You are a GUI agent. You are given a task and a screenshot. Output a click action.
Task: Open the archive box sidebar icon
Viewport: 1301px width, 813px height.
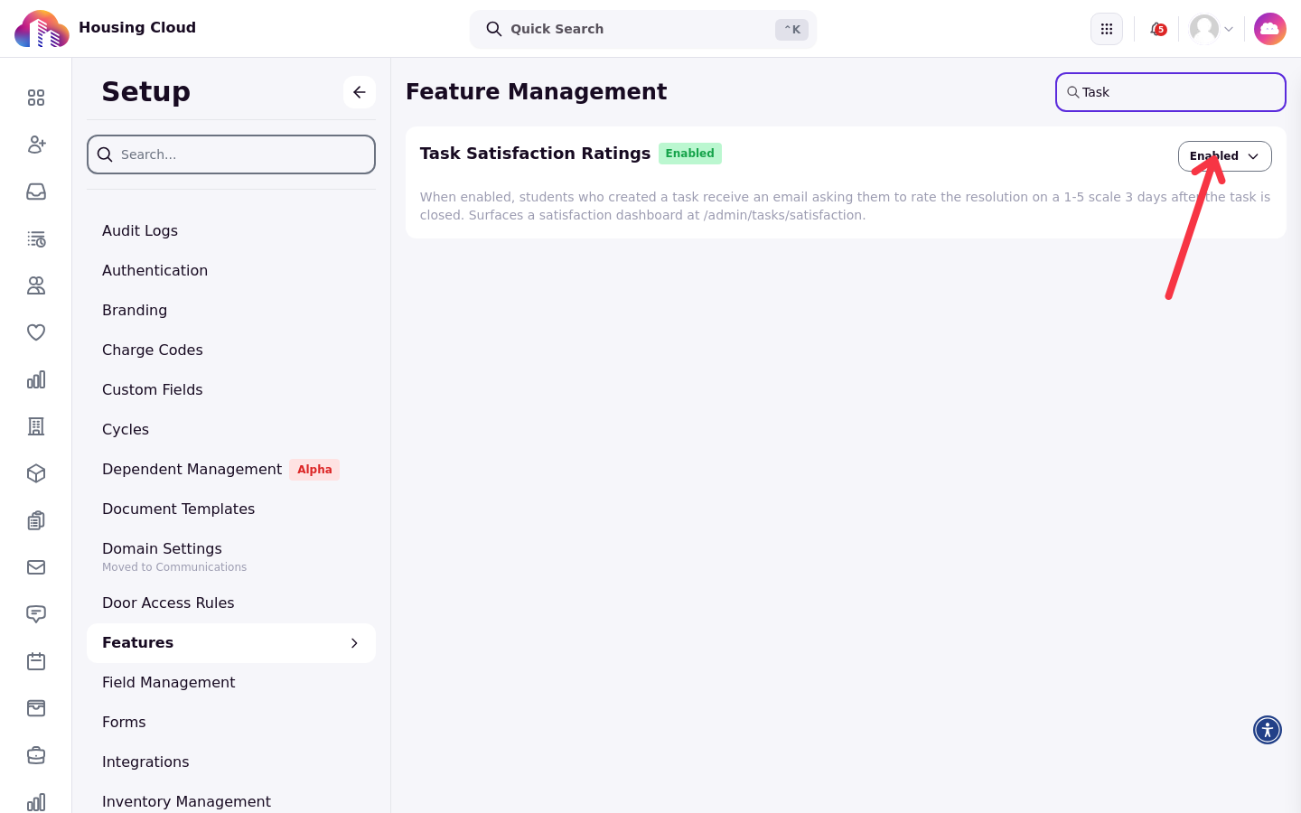click(36, 708)
